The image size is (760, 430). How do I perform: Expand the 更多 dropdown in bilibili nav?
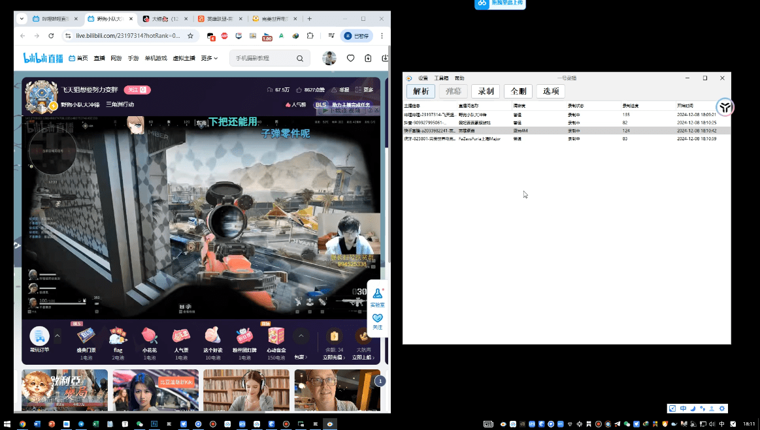(209, 58)
